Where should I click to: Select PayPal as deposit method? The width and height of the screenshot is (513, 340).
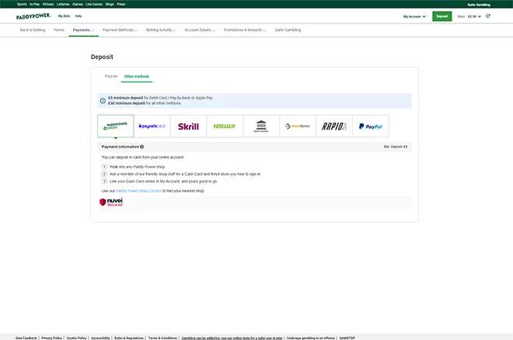point(370,126)
